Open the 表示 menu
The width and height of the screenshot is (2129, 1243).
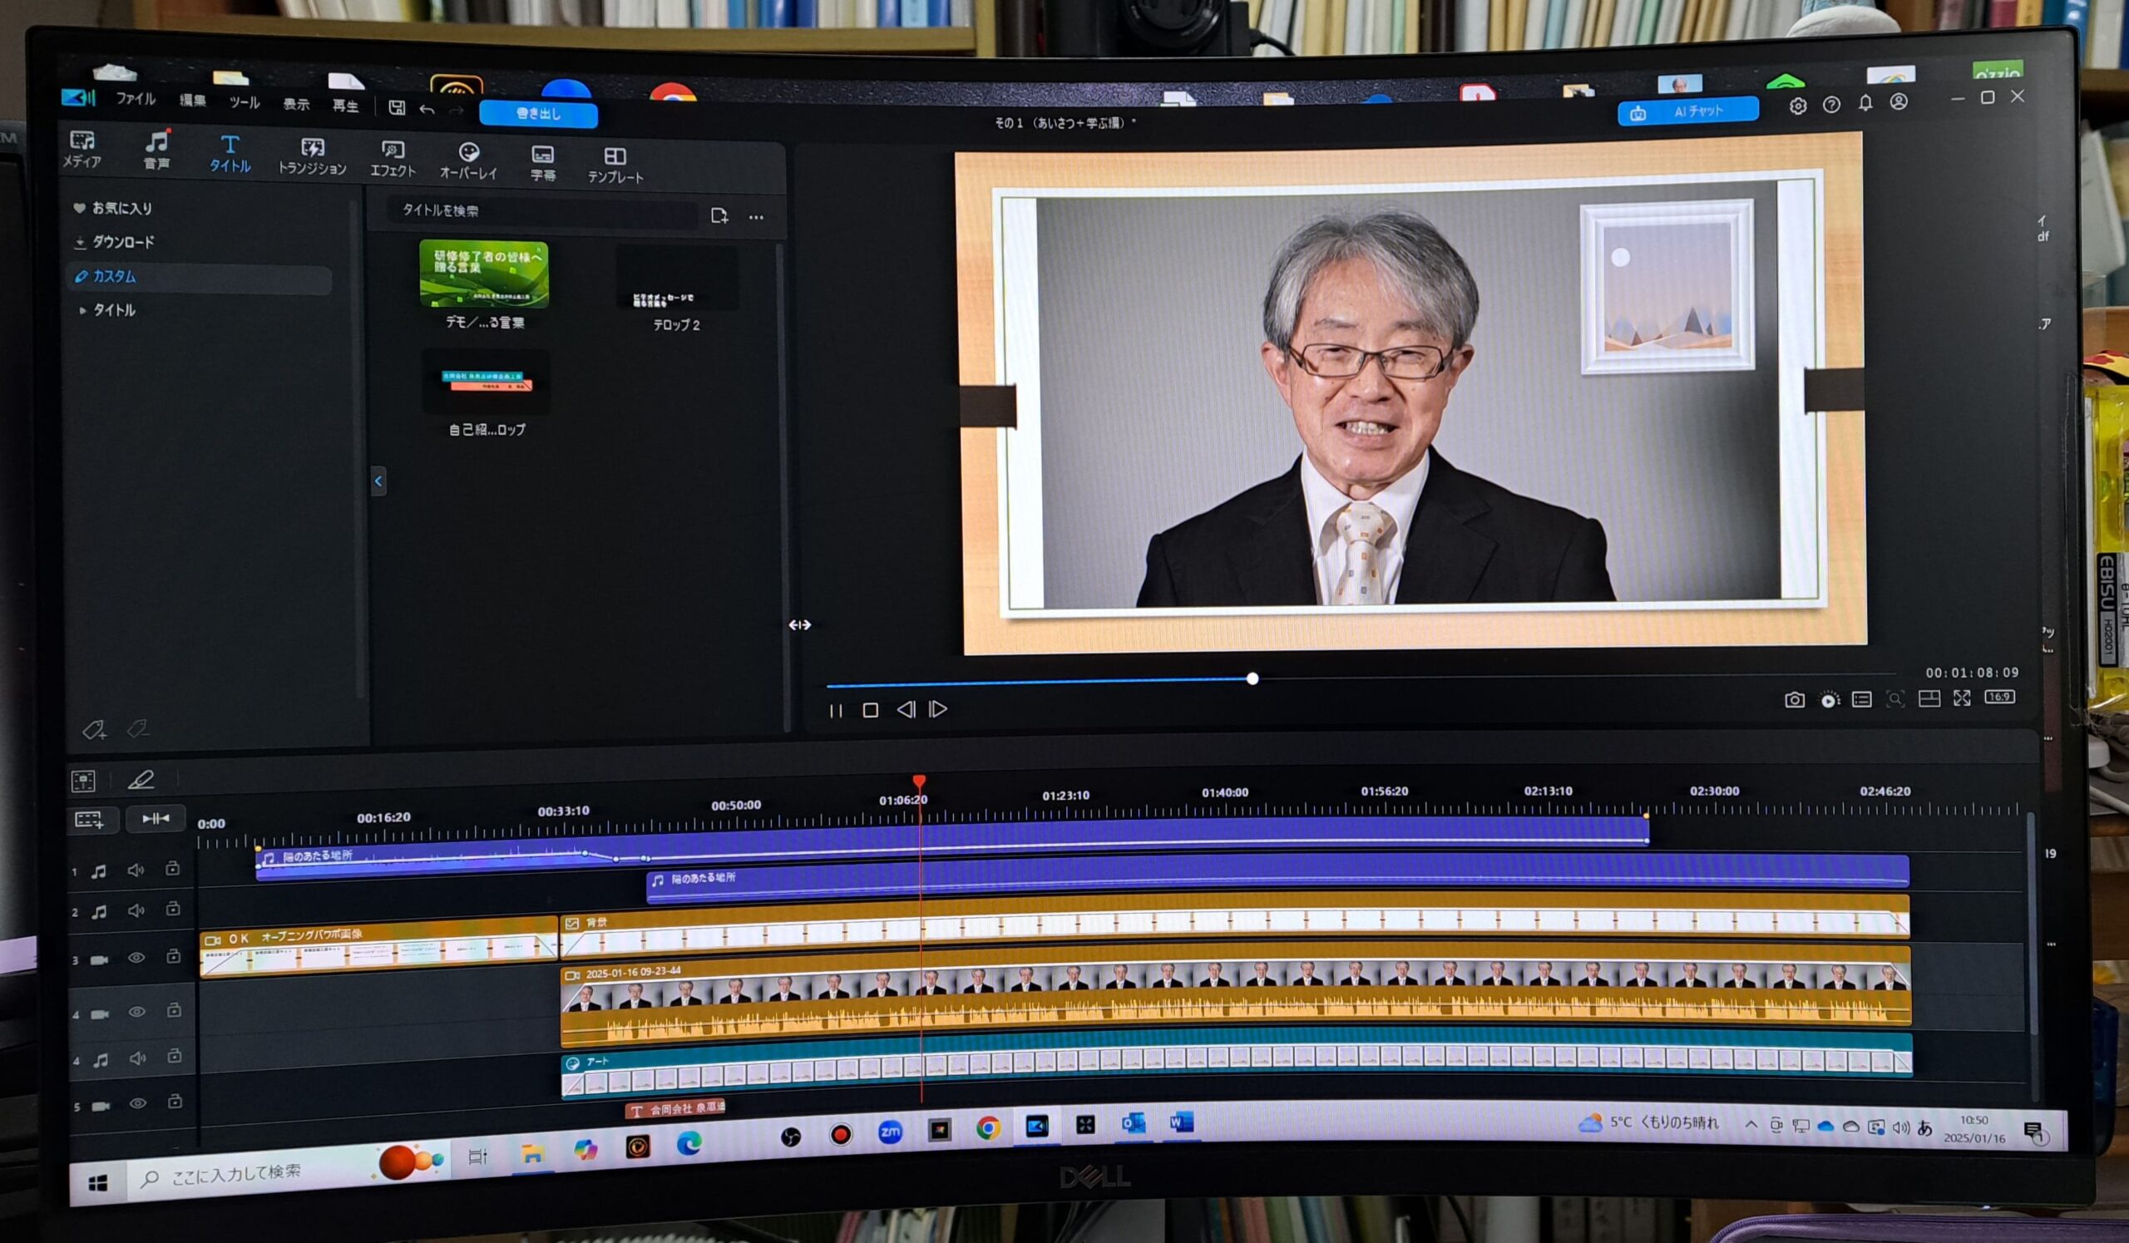point(296,104)
